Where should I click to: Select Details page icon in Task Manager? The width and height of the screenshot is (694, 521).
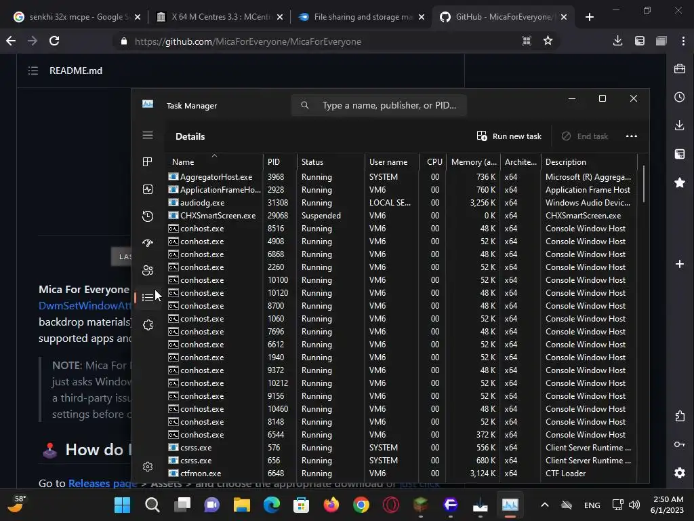click(148, 297)
